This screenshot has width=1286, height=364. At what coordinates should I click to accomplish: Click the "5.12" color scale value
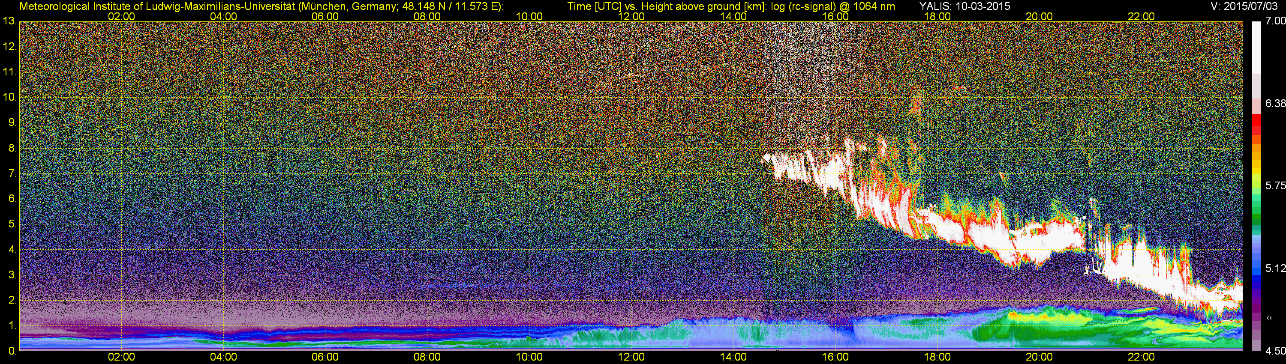(x=1276, y=268)
